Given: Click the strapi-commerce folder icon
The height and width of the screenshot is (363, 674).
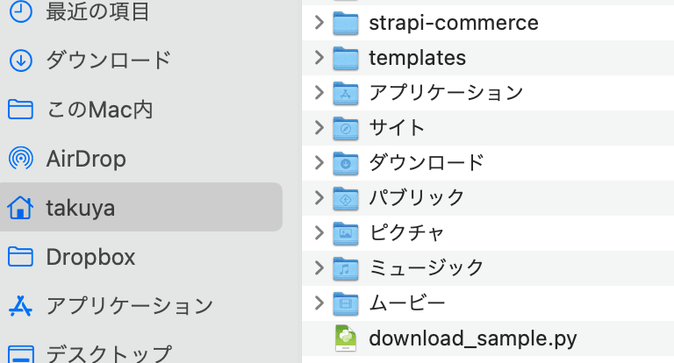Looking at the screenshot, I should click(x=346, y=23).
